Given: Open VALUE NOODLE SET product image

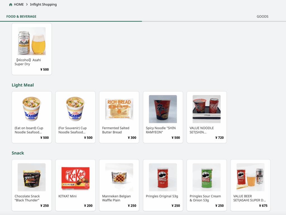Looking at the screenshot, I should point(207,109).
